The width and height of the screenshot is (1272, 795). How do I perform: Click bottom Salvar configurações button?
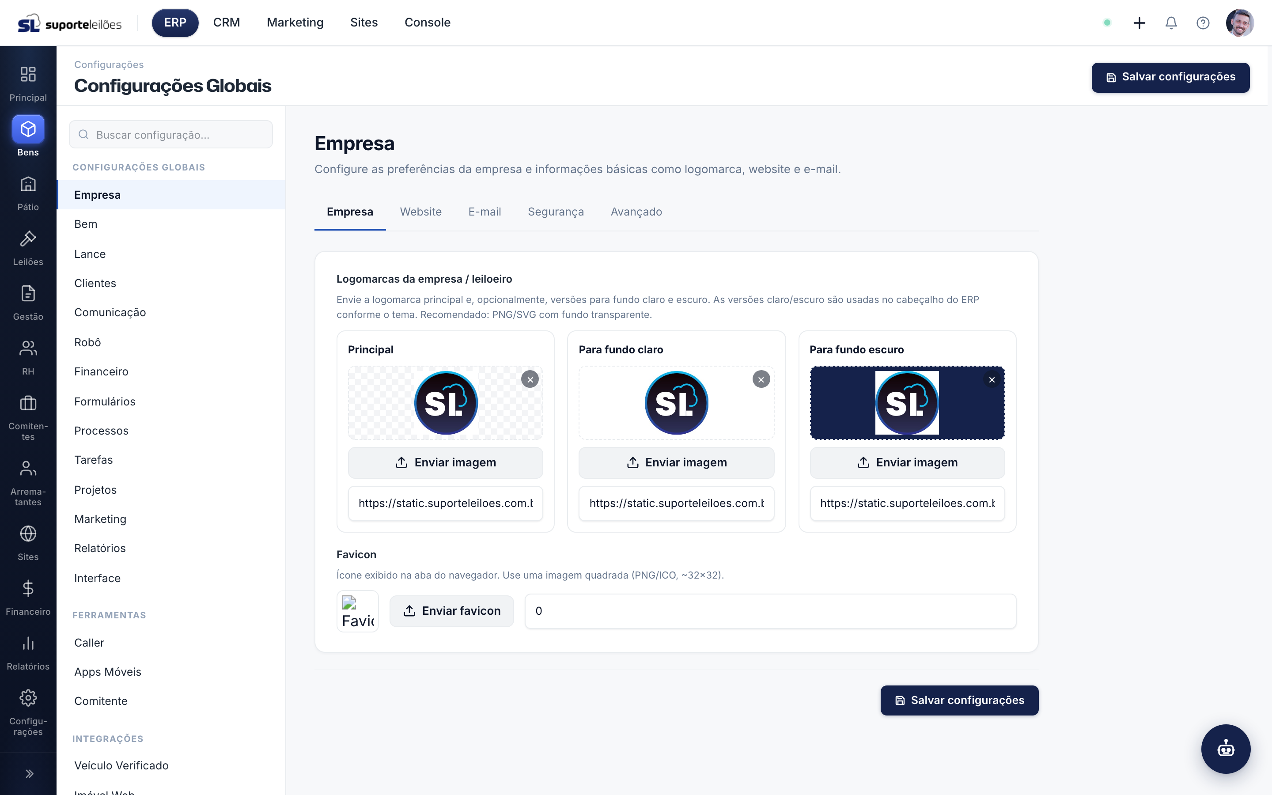click(959, 700)
